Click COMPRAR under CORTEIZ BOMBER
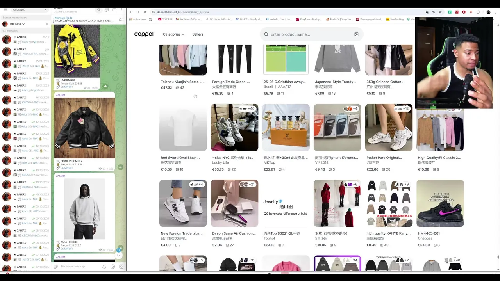 coord(66,168)
